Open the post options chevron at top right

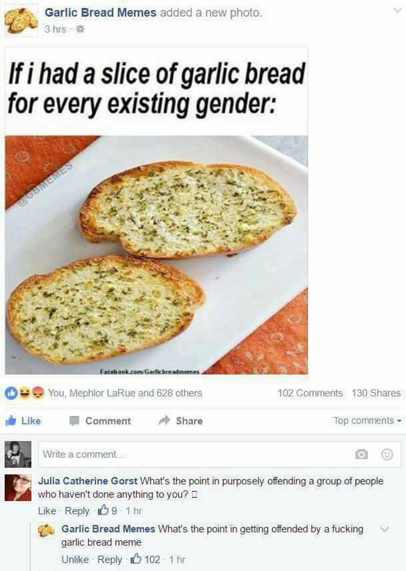coord(397,11)
